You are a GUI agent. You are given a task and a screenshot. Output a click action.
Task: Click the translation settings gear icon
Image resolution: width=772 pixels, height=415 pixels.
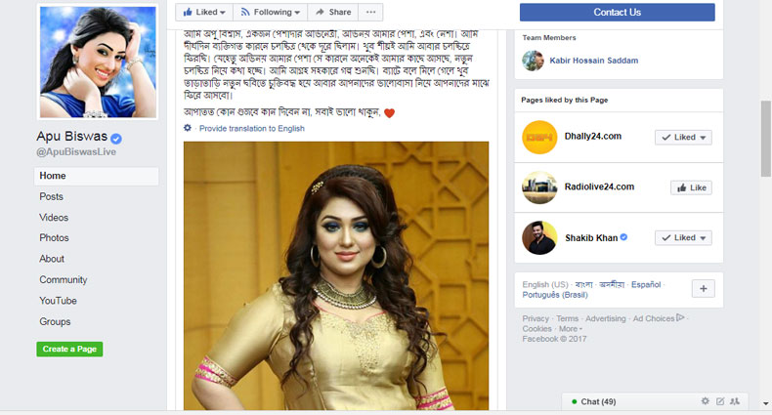[188, 128]
